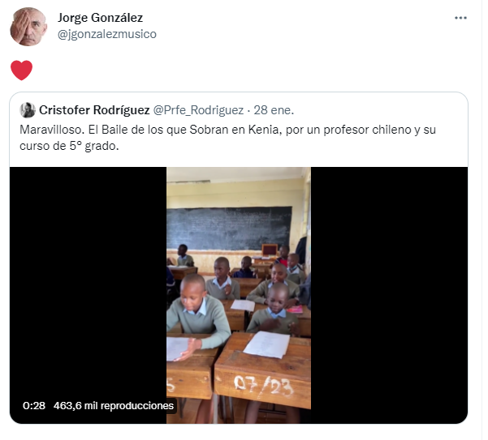The image size is (488, 440).
Task: Click the 0:28 video duration label
Action: click(34, 405)
